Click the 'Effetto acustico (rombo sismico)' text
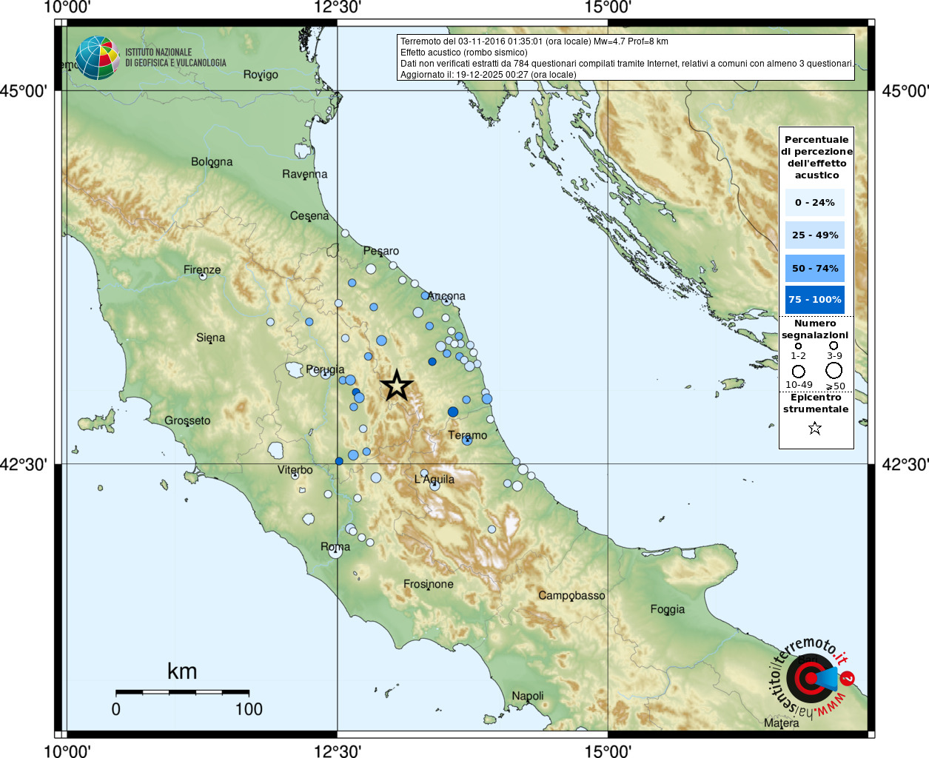The width and height of the screenshot is (929, 758). [x=464, y=53]
